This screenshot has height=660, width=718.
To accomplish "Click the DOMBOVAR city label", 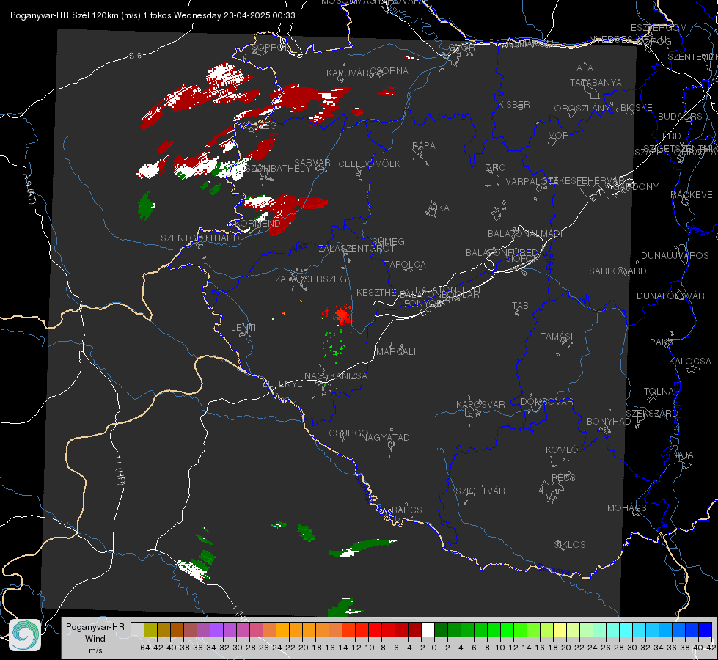I will pos(547,402).
